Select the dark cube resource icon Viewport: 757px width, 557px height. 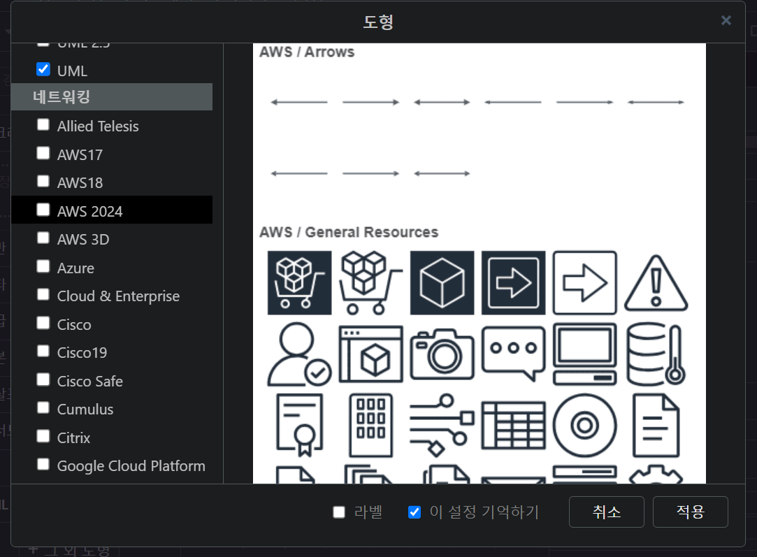click(442, 283)
